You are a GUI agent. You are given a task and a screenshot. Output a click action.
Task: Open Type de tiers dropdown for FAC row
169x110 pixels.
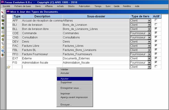[x=149, y=46]
